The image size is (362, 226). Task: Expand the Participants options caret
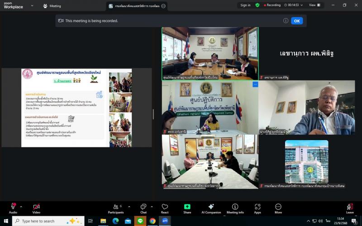point(129,207)
